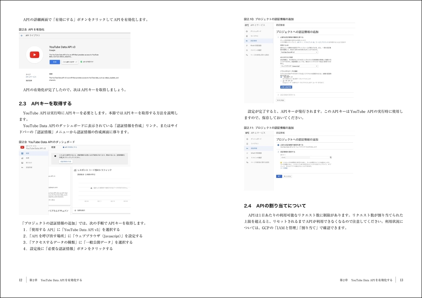Expand step 2 認証情報を取得する section
Image resolution: width=422 pixels, height=298 pixels.
[x=288, y=95]
